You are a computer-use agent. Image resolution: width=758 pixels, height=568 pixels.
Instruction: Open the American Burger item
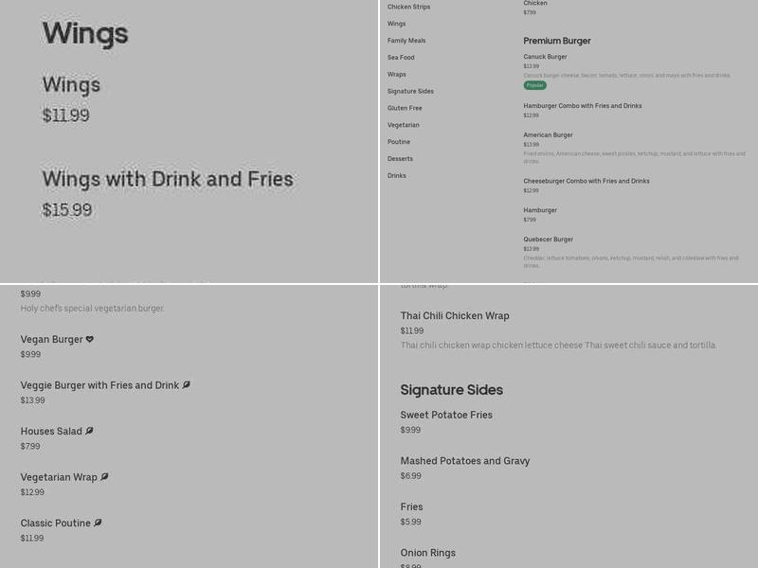point(549,134)
